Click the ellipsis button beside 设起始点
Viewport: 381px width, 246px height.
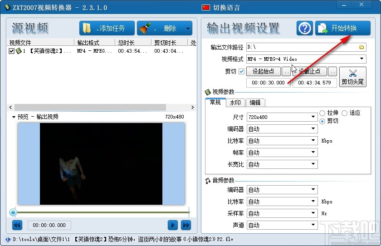(x=286, y=71)
